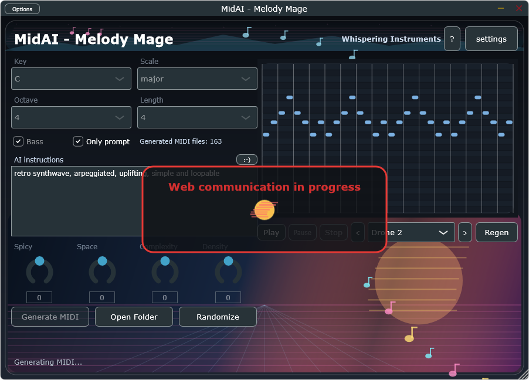Expand the Key dropdown showing C
The height and width of the screenshot is (380, 529).
71,79
